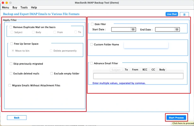The width and height of the screenshot is (194, 126).
Task: Switch to Subject filter tab
Action: [x=116, y=70]
